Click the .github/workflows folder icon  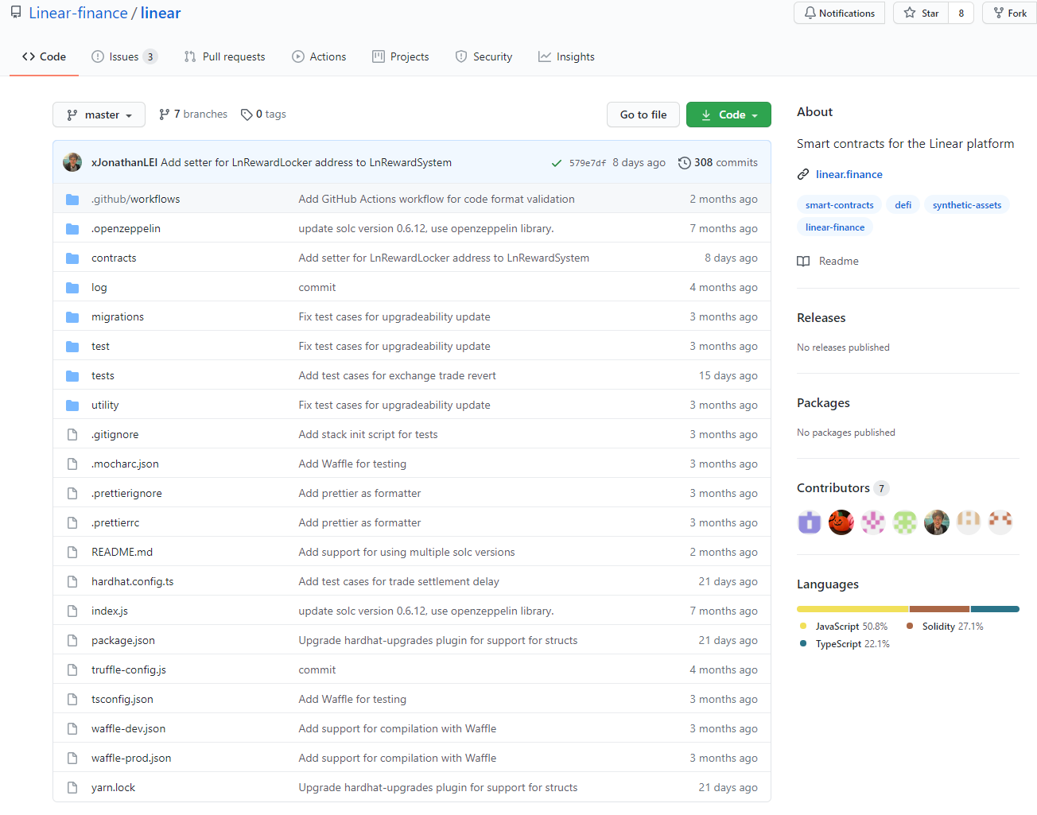pyautogui.click(x=72, y=199)
